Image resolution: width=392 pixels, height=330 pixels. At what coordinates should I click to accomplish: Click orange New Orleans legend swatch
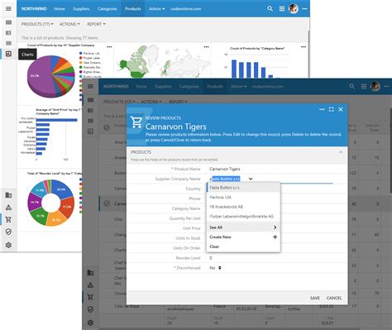[x=81, y=63]
